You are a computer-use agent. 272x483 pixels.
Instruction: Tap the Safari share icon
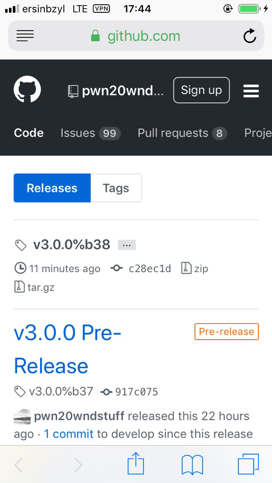pos(136,463)
